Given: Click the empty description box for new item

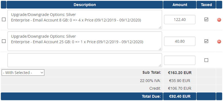Looking at the screenshot, I should coord(85,60).
